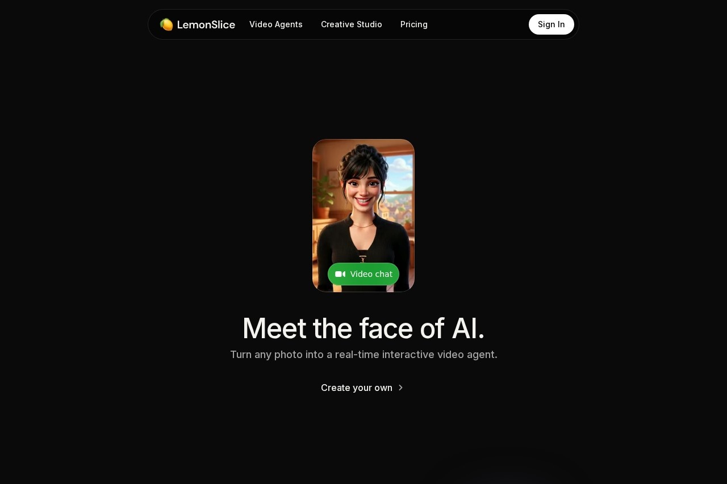The height and width of the screenshot is (484, 727).
Task: Click the LemonSlice wordmark
Action: [206, 24]
